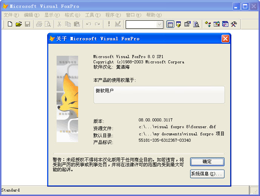This screenshot has width=260, height=196.
Task: Open the 文件 (File) menu
Action: tap(11, 15)
